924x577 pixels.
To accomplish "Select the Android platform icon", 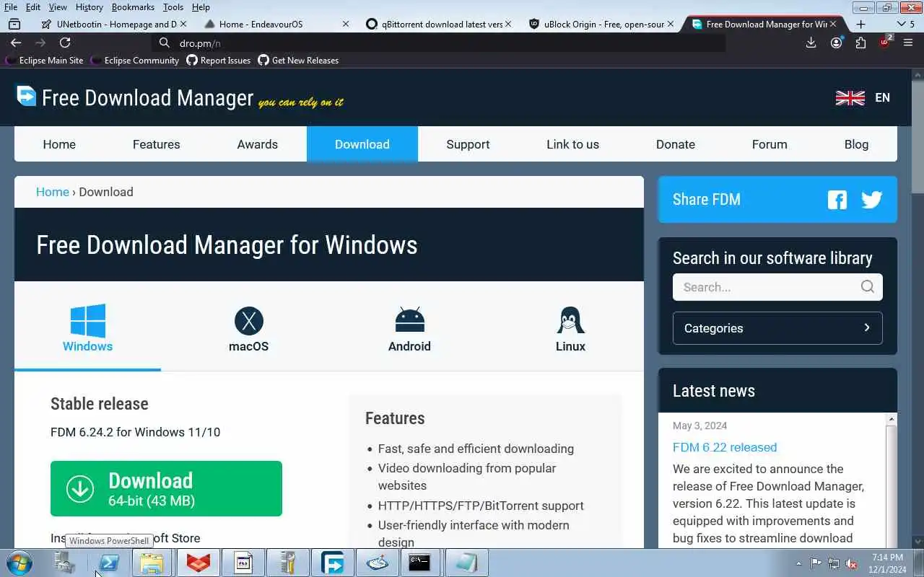I will pyautogui.click(x=409, y=320).
